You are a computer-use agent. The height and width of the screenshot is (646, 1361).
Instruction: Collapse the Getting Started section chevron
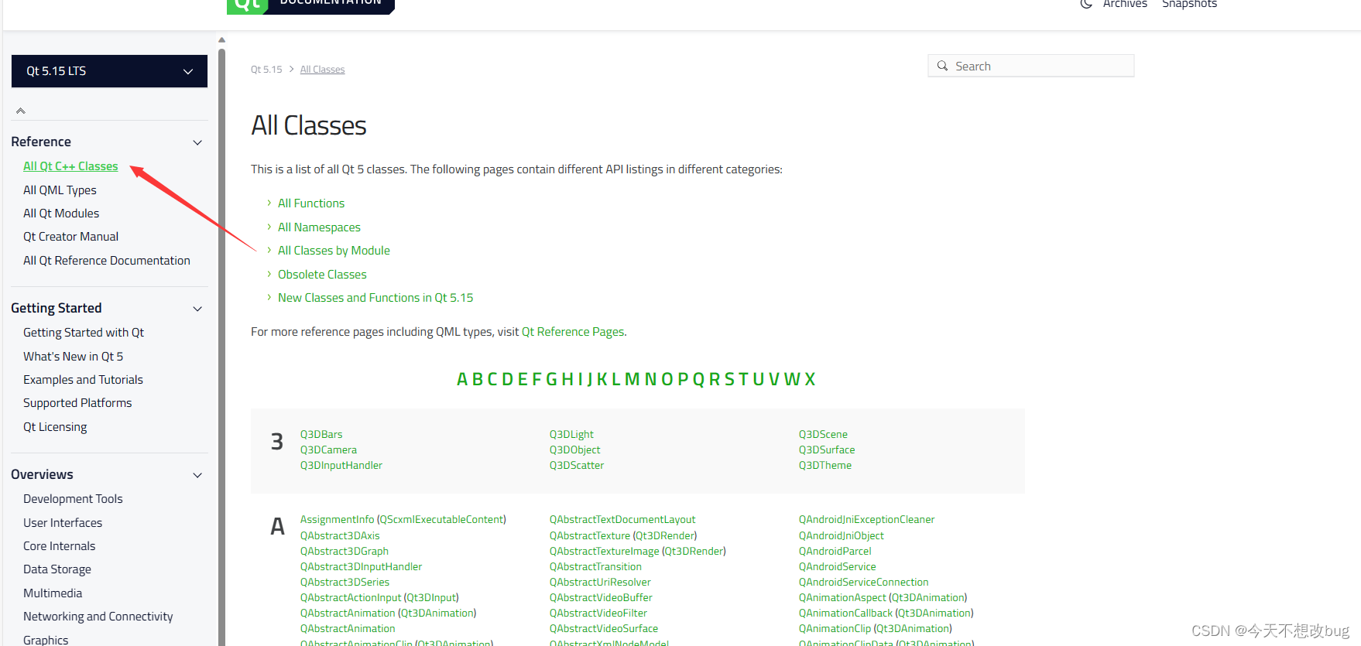tap(197, 309)
